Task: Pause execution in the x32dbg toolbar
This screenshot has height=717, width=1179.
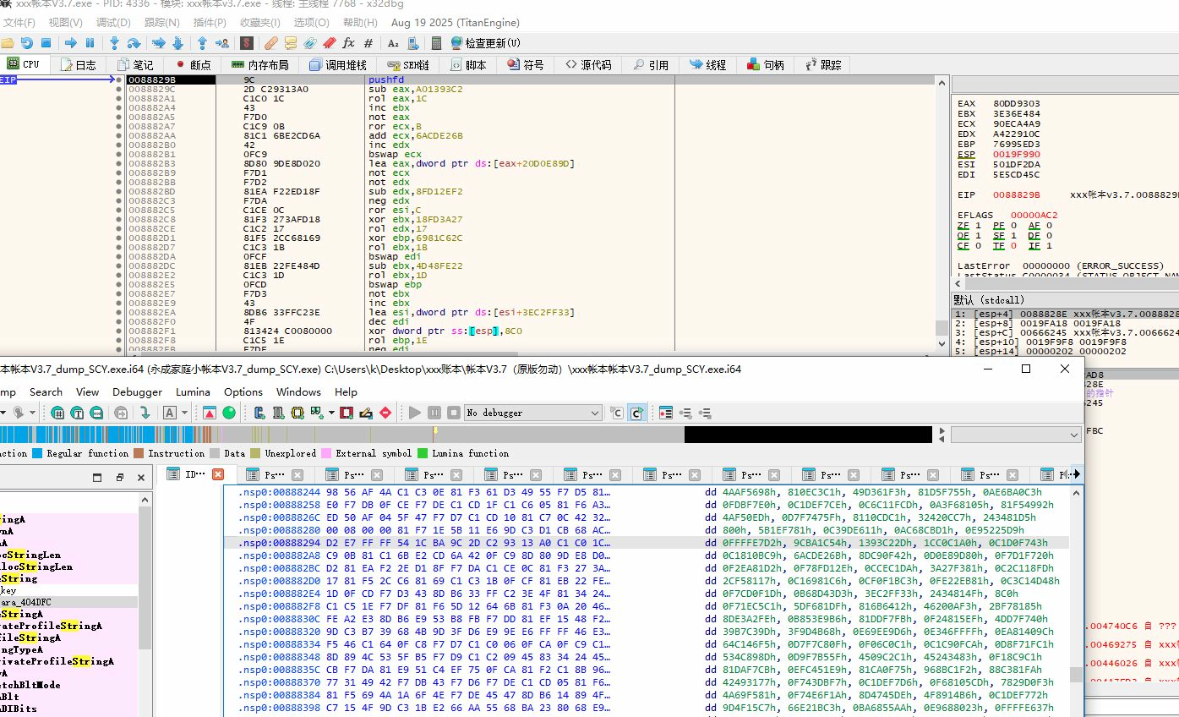Action: (x=91, y=43)
